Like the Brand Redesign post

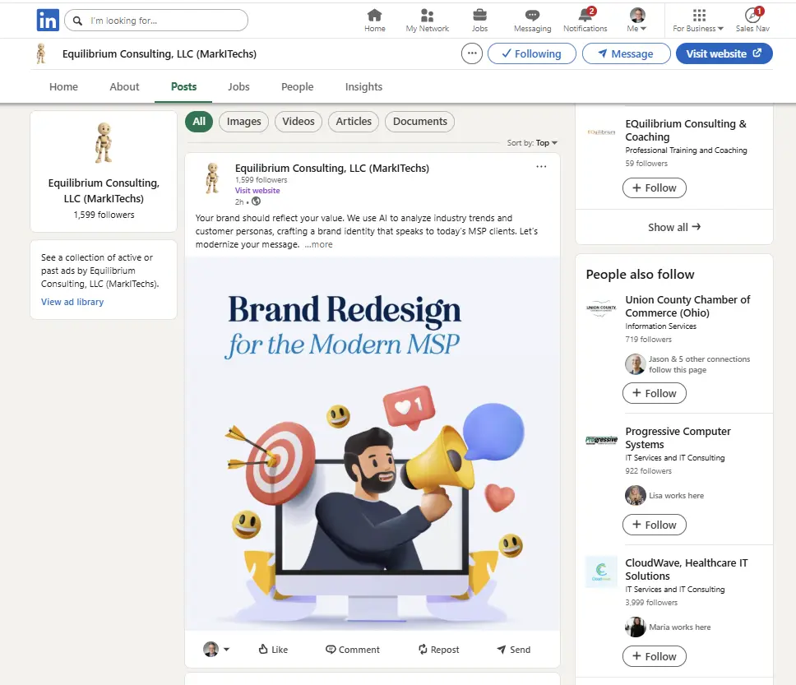coord(273,650)
